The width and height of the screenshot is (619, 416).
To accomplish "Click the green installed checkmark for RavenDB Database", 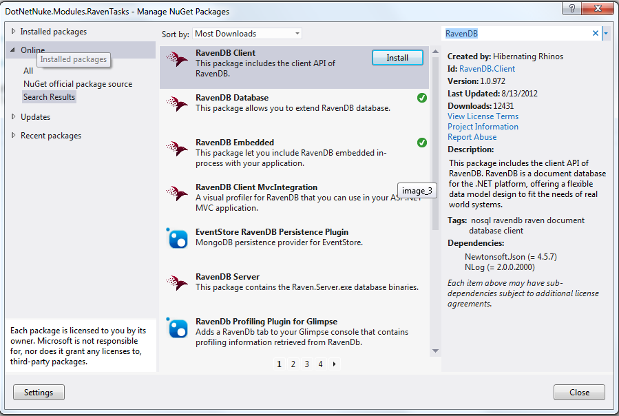I will pos(422,98).
